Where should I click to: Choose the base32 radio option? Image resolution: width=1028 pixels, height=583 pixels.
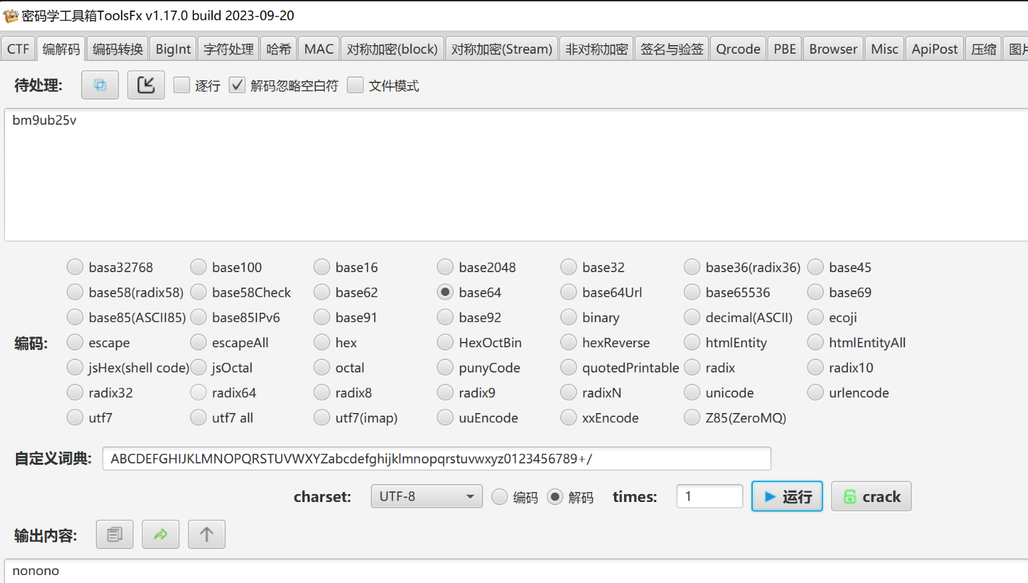(x=568, y=267)
